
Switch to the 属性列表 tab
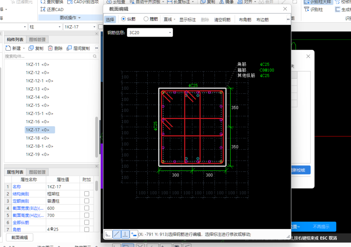point(15,172)
